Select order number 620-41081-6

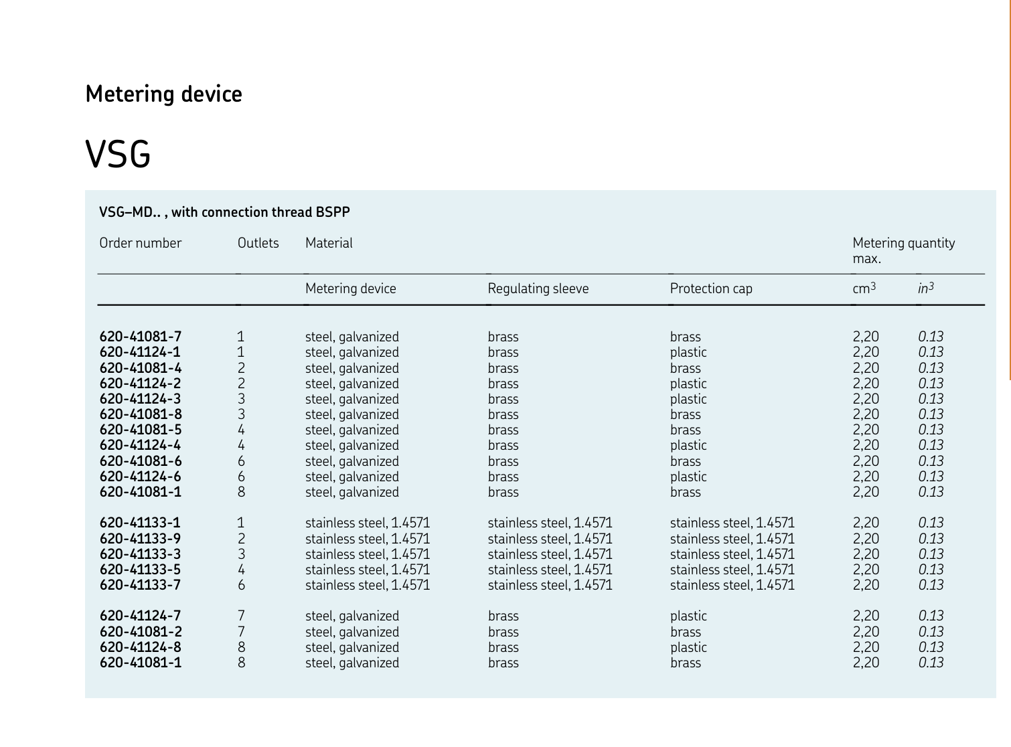pyautogui.click(x=140, y=461)
